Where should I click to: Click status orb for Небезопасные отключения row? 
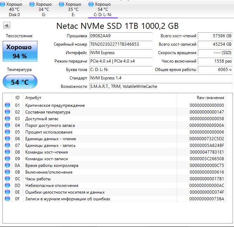click(7, 186)
